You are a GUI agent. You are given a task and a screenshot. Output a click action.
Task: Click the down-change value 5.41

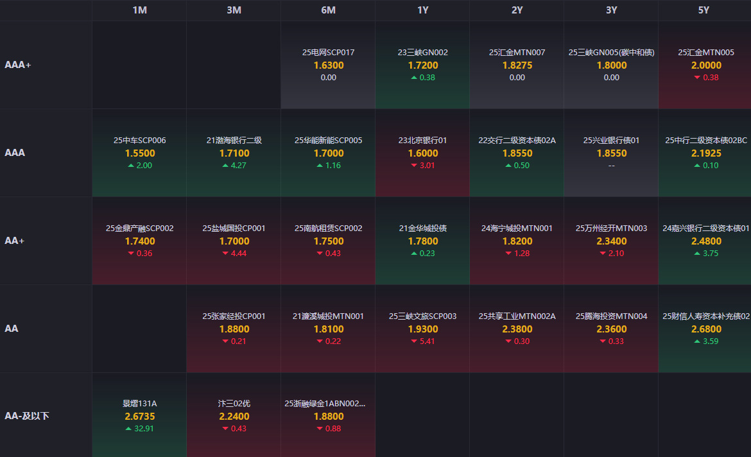point(427,341)
